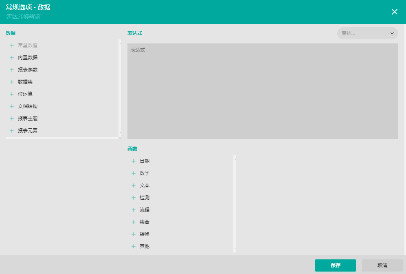Click plus icon beside 数学 functions
This screenshot has width=406, height=274.
(134, 173)
